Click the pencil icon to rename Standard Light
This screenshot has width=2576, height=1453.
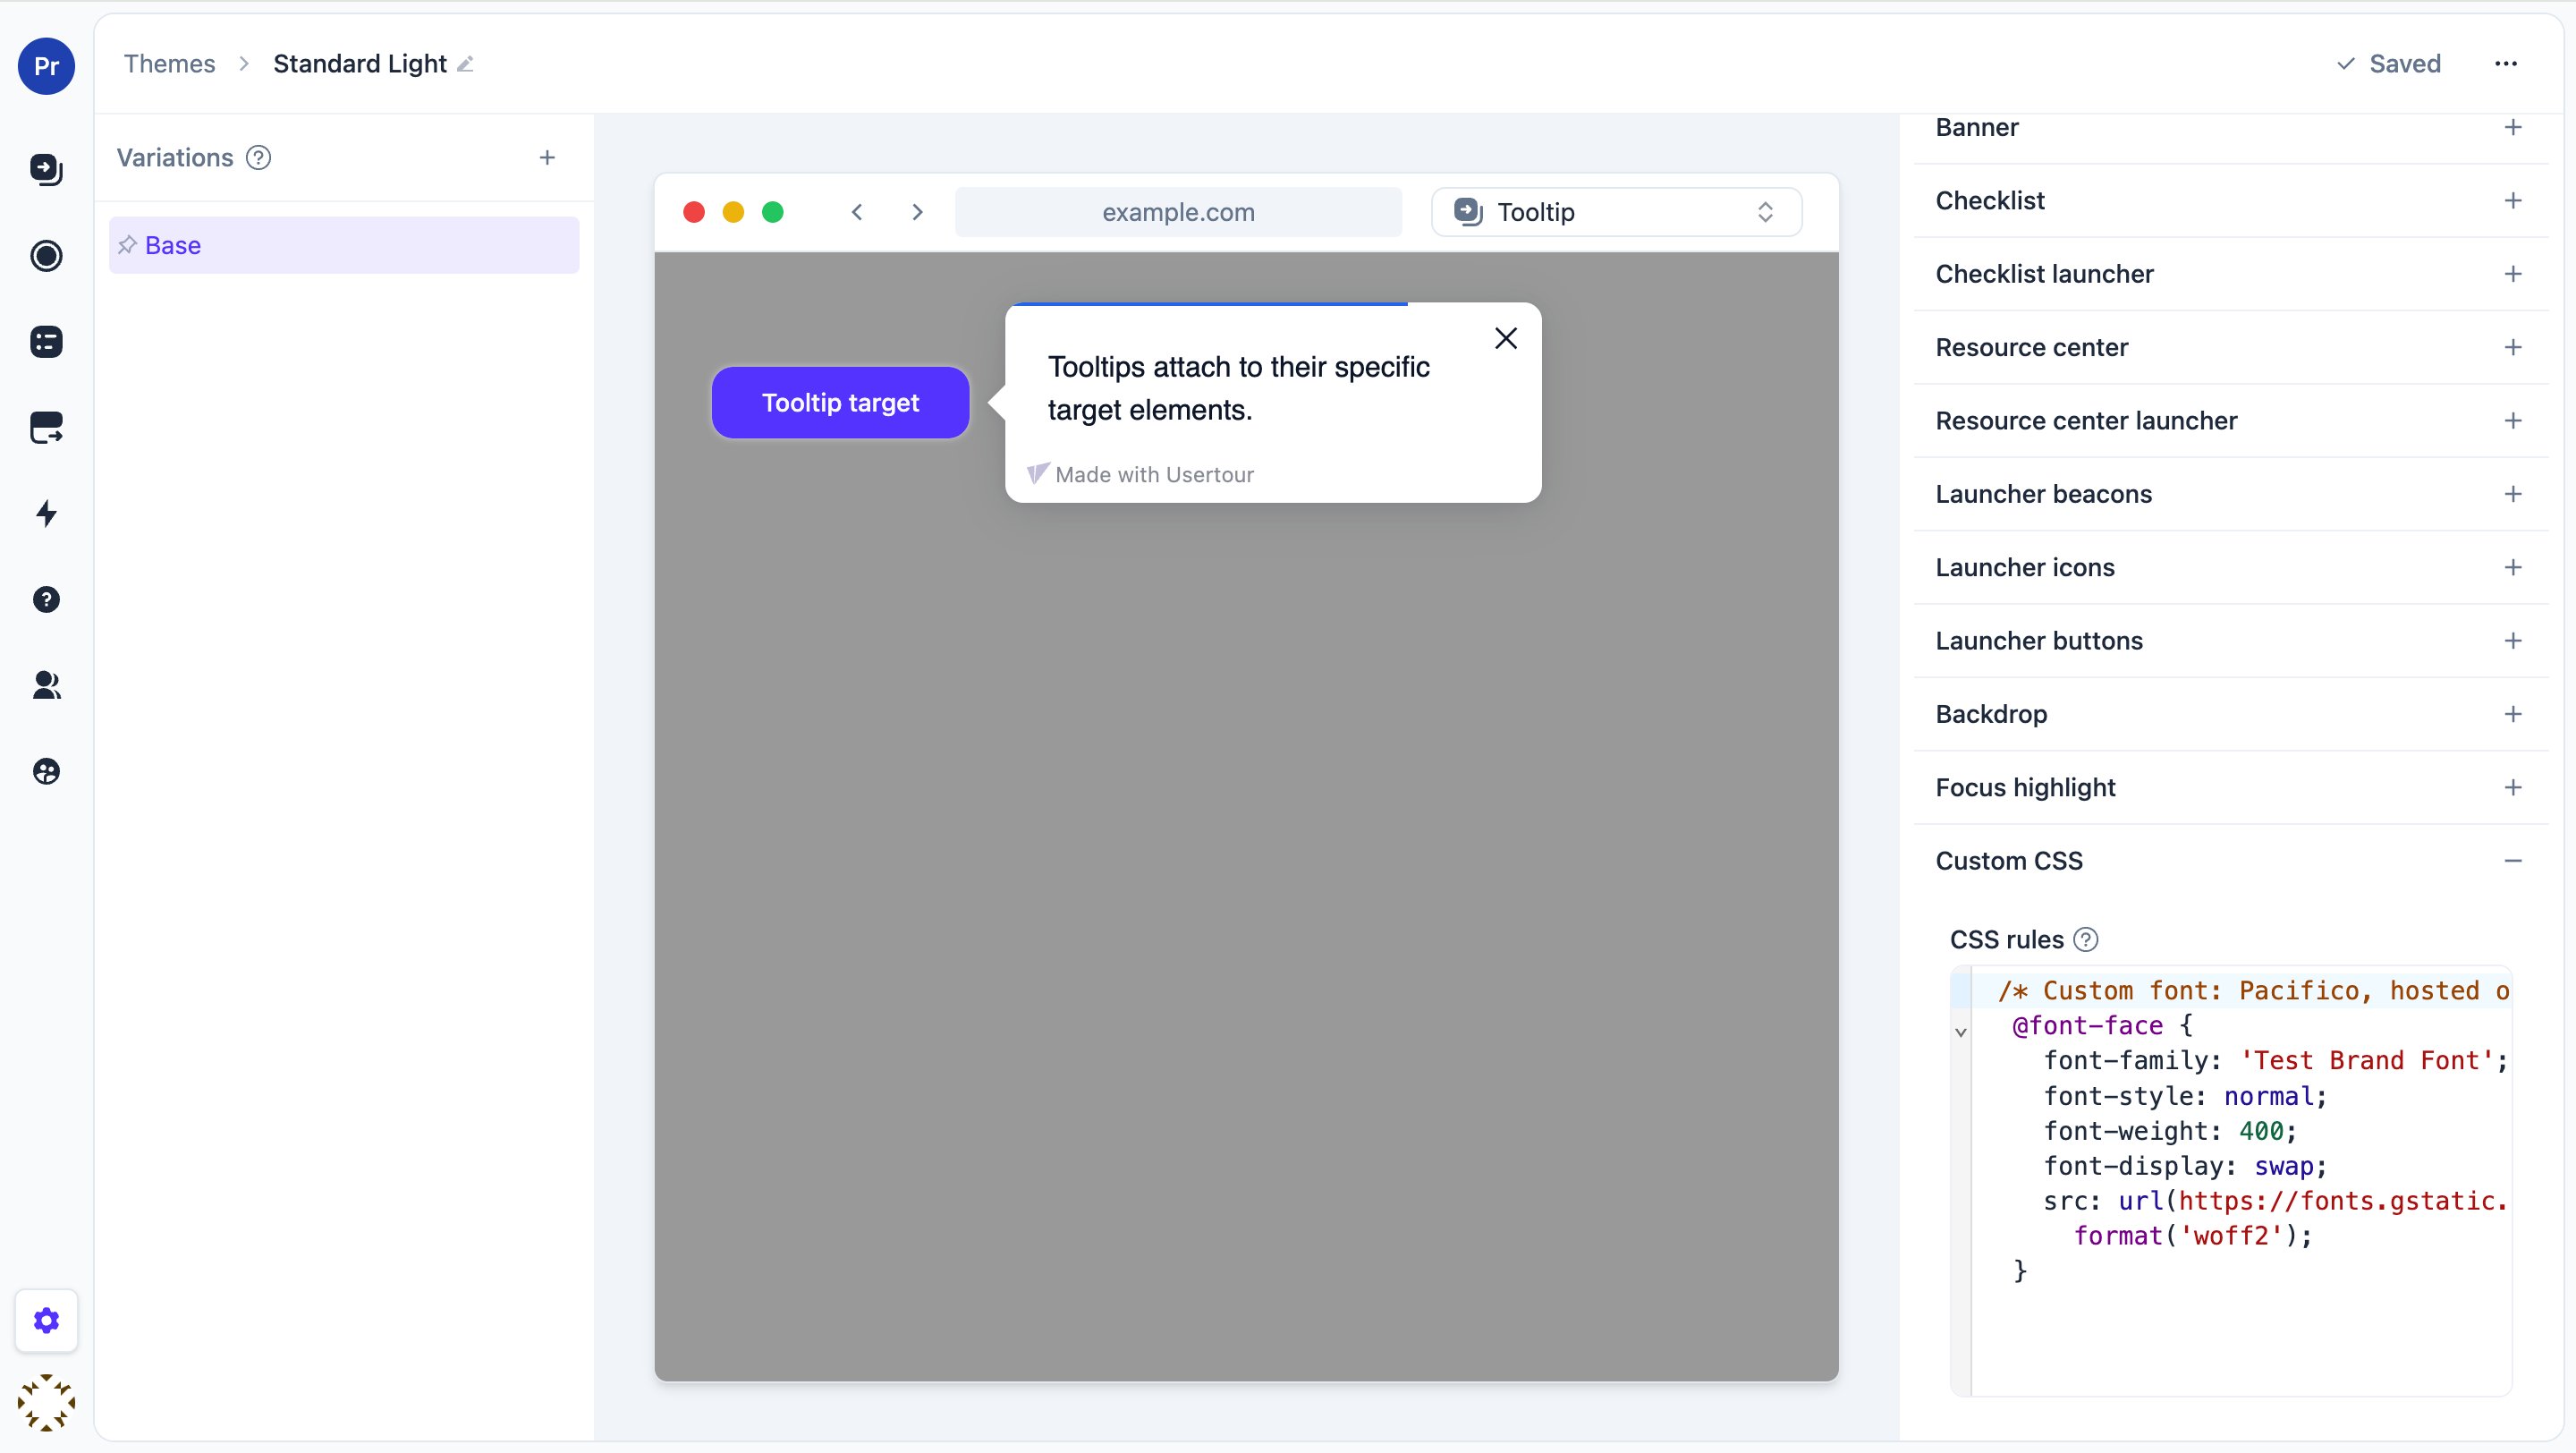point(465,64)
